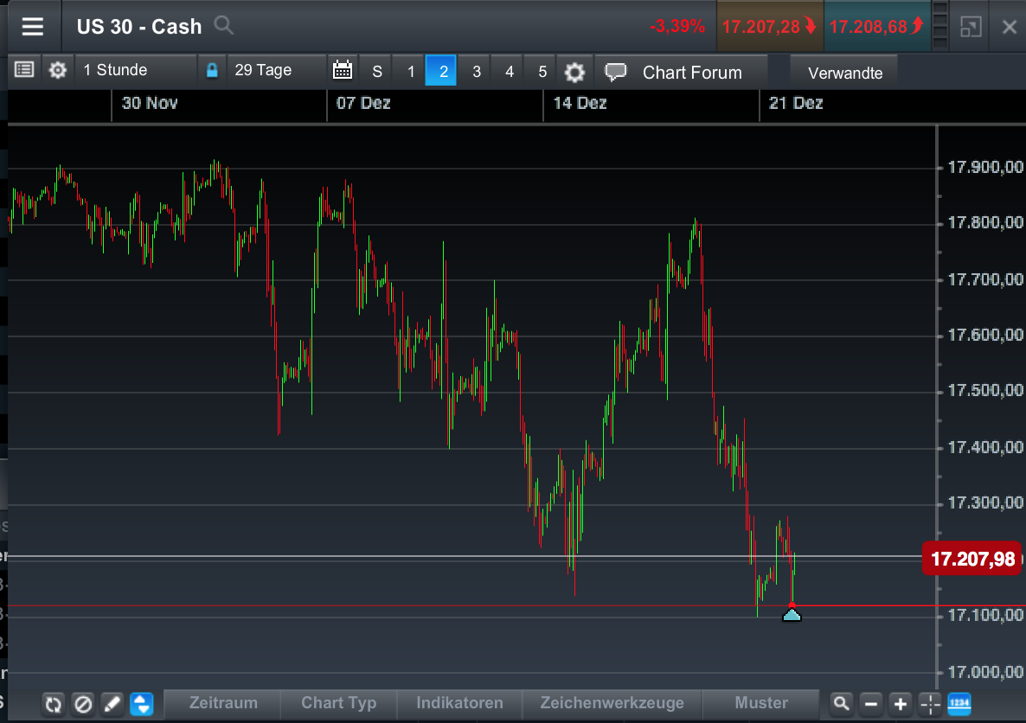Click the 17.100,00 price axis label
This screenshot has width=1026, height=723.
(x=985, y=616)
